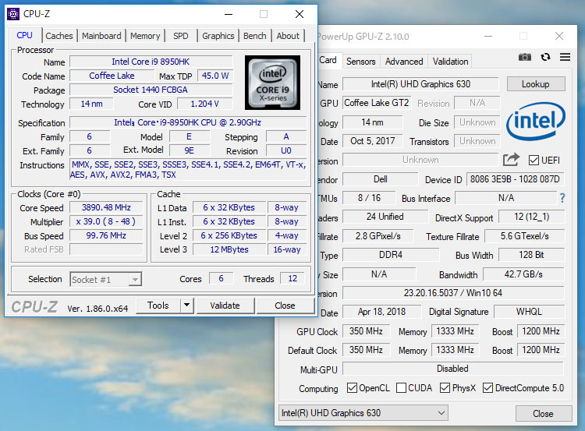
Task: Click the Technology value 14 nm in CPU-Z
Action: pos(91,104)
